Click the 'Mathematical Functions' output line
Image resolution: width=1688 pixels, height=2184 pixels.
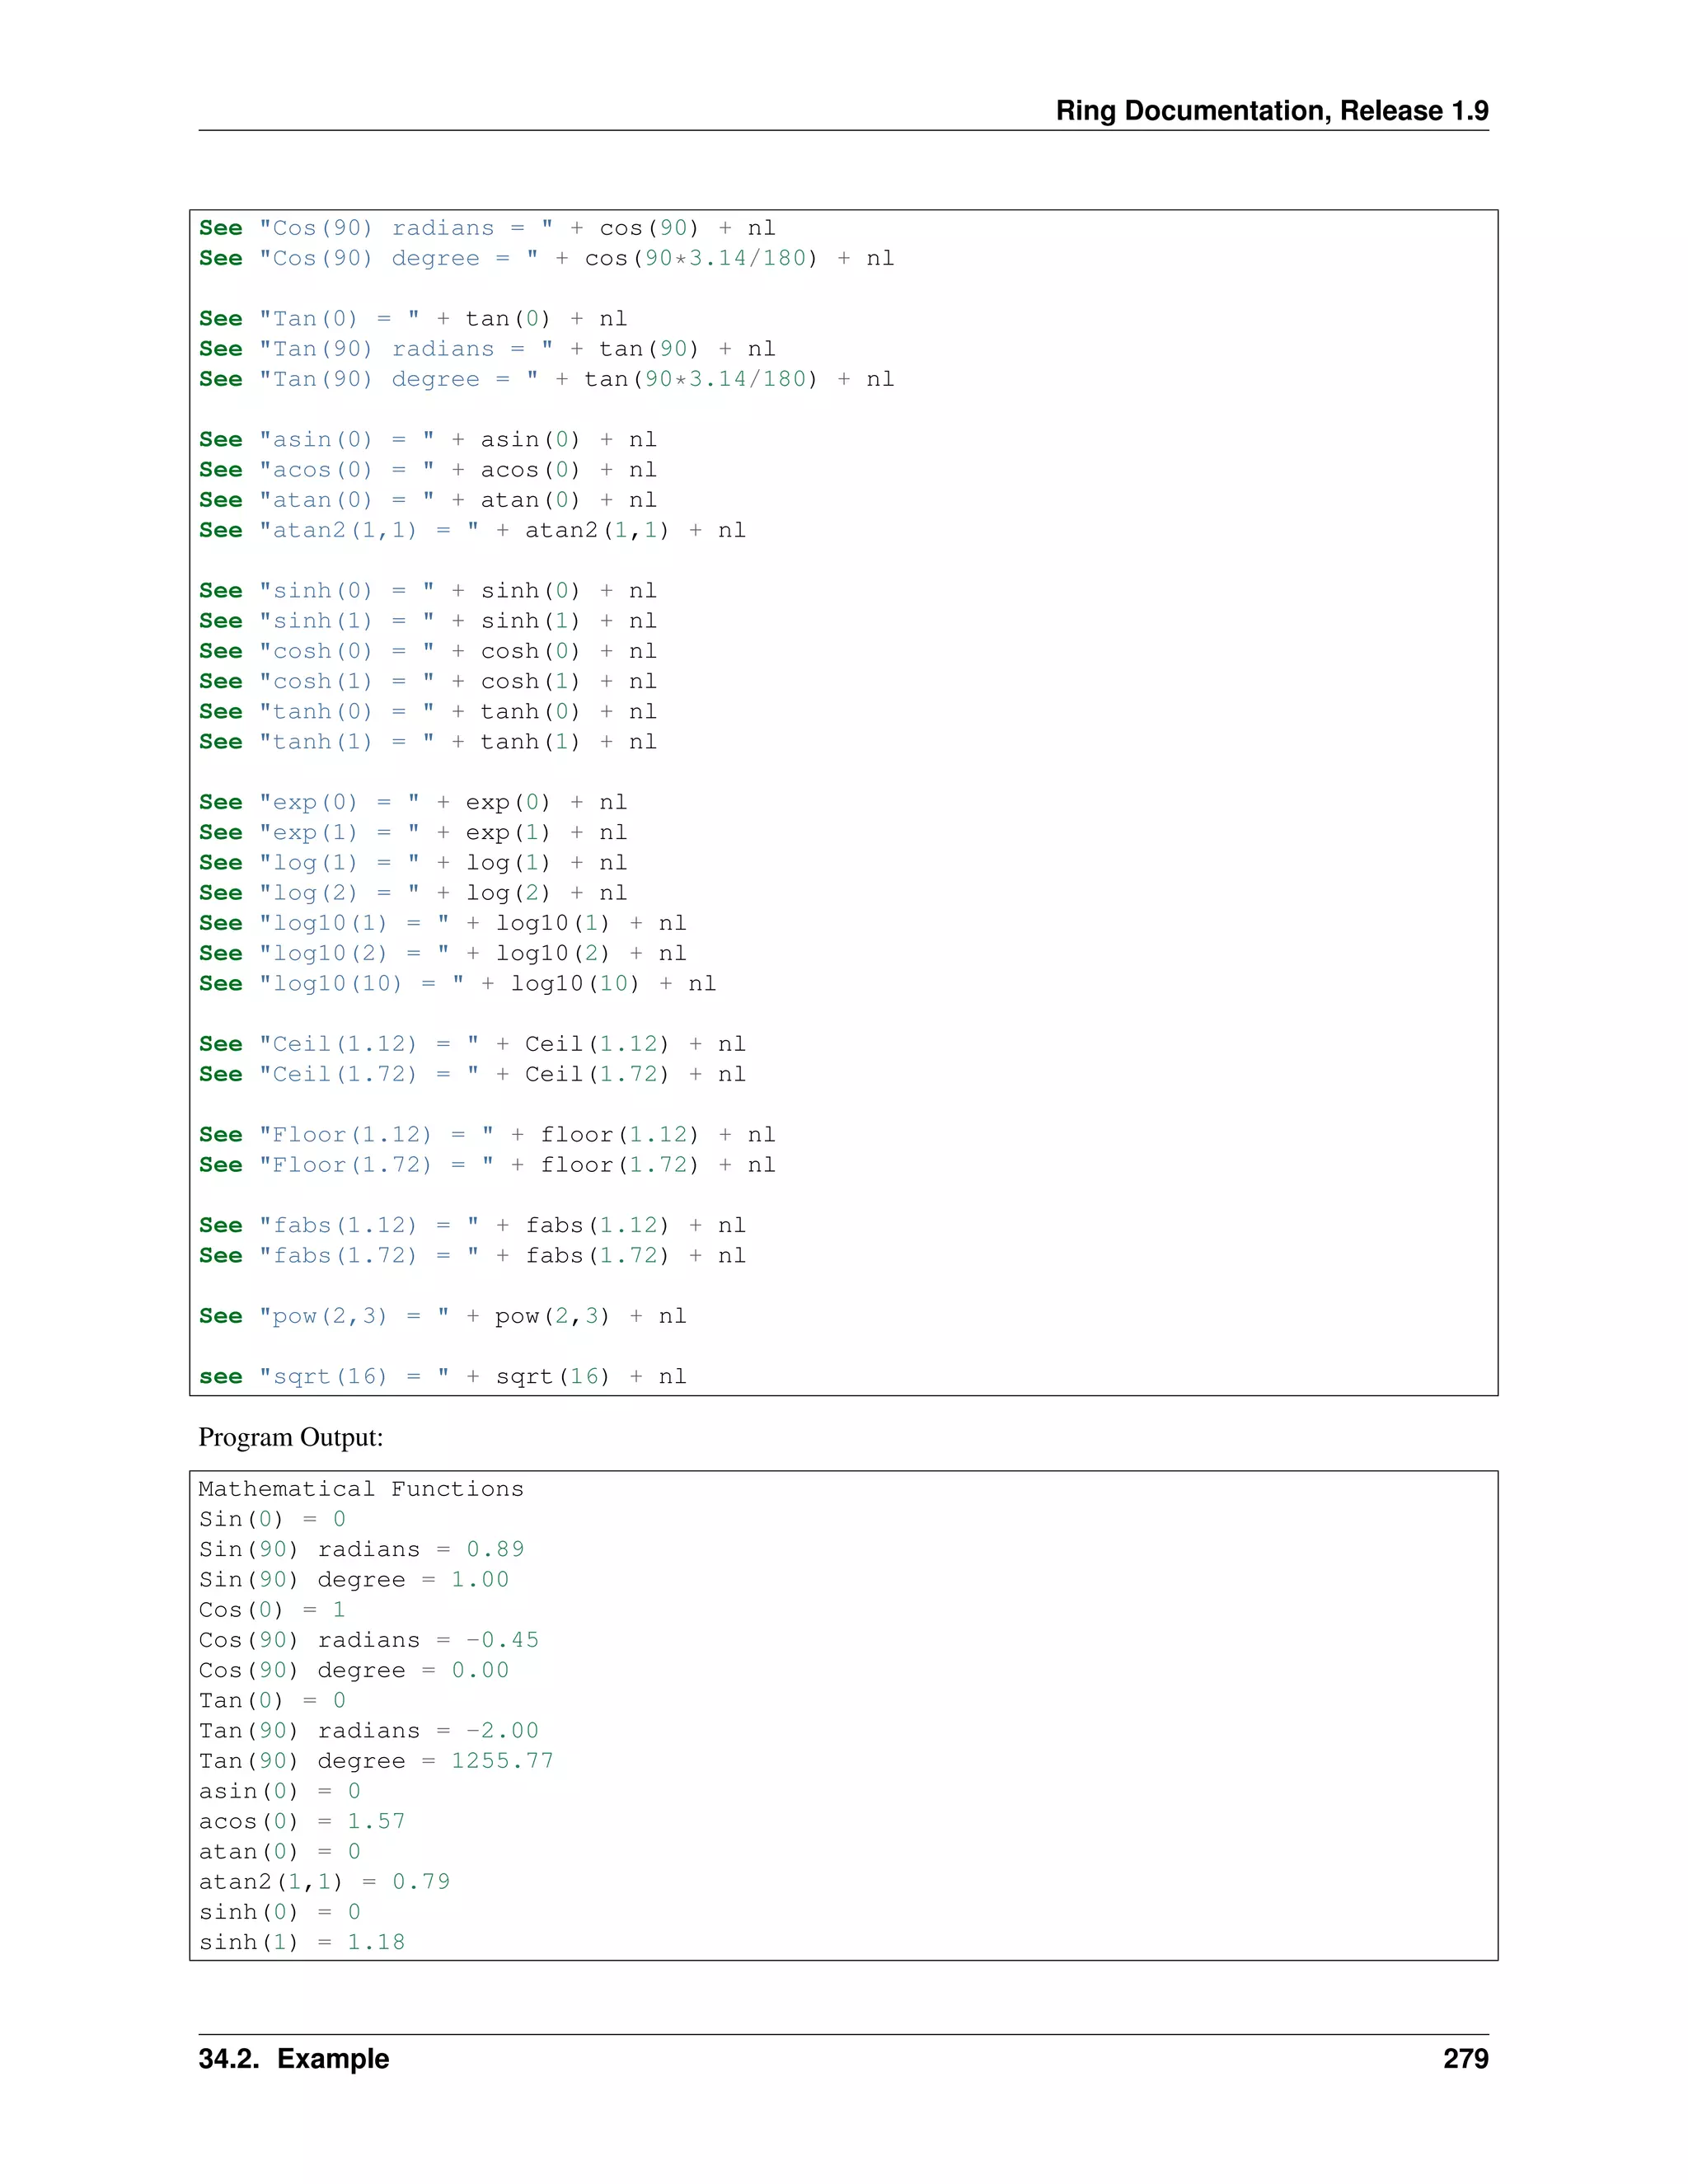click(360, 1489)
